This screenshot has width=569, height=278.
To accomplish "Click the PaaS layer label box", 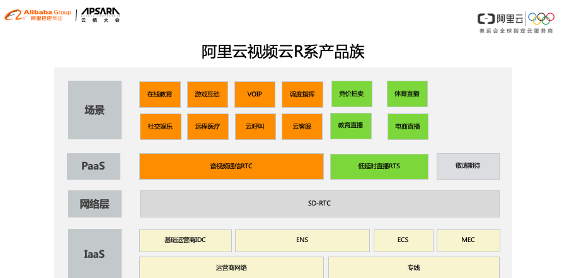I will (94, 166).
